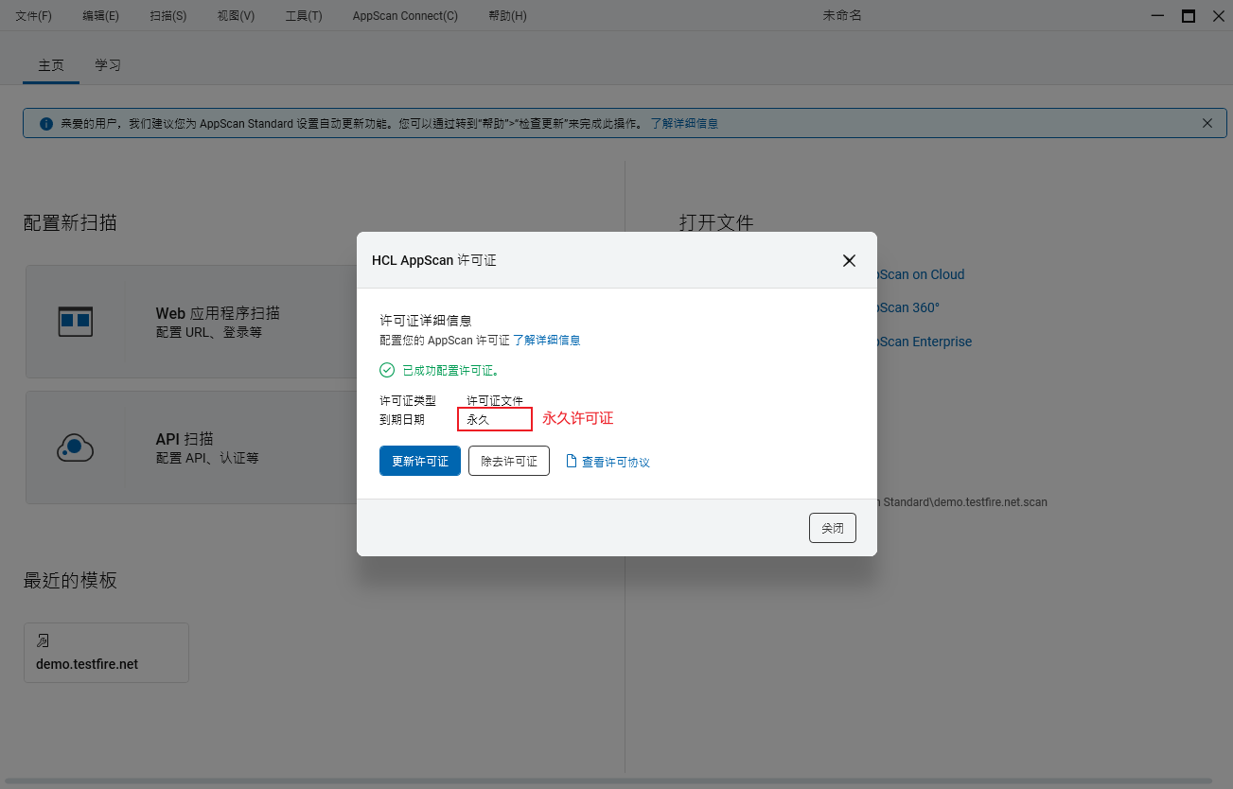
Task: Switch to the 主页 tab
Action: 51,65
